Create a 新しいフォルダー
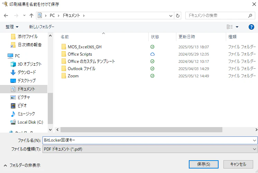This screenshot has width=258, height=173. 42,27
